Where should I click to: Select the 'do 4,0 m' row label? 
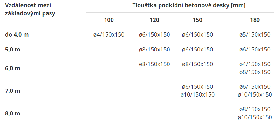pos(17,35)
